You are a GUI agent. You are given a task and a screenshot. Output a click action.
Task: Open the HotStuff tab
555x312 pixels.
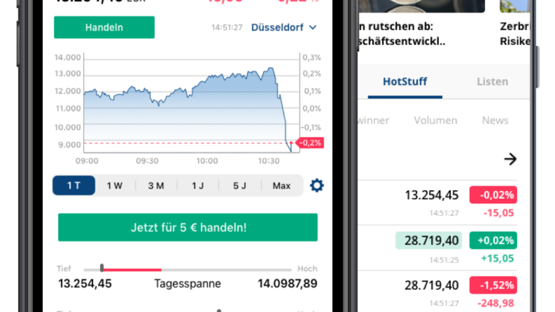pyautogui.click(x=405, y=81)
